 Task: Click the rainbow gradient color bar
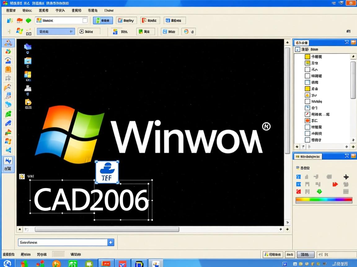point(324,200)
